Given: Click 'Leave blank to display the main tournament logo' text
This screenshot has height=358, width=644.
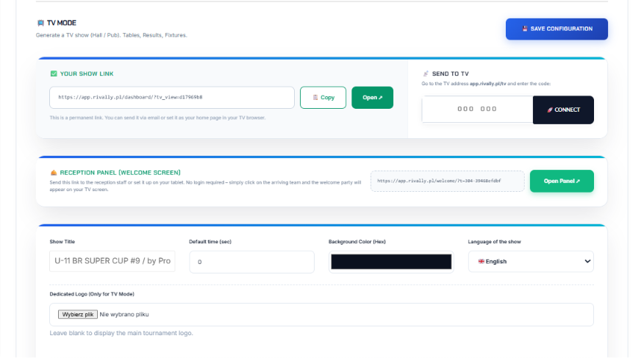Looking at the screenshot, I should tap(121, 333).
